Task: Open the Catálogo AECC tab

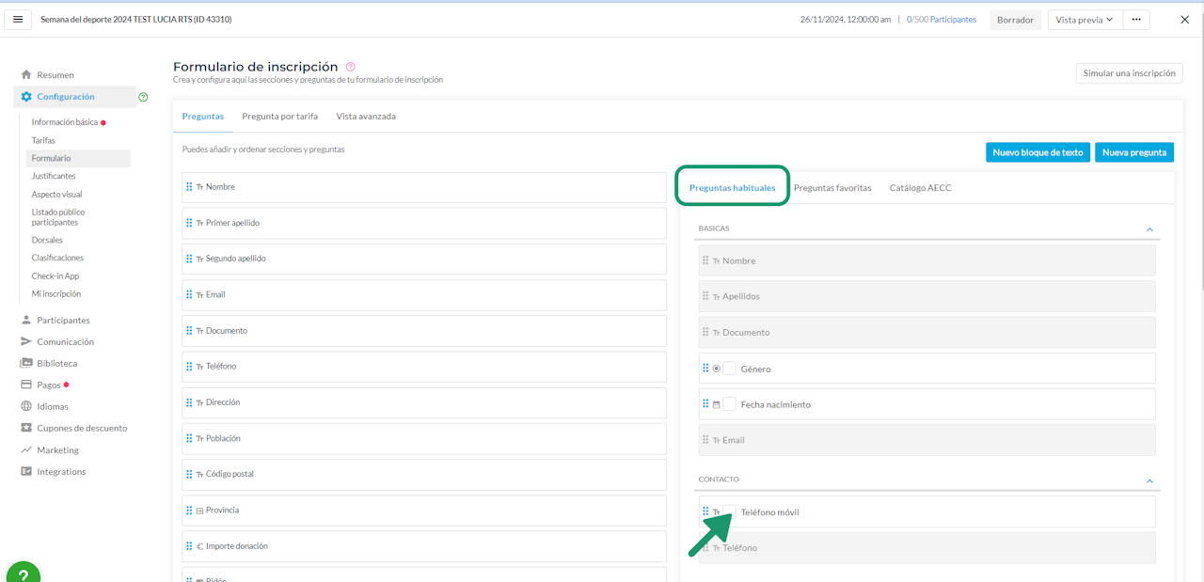Action: (x=920, y=188)
